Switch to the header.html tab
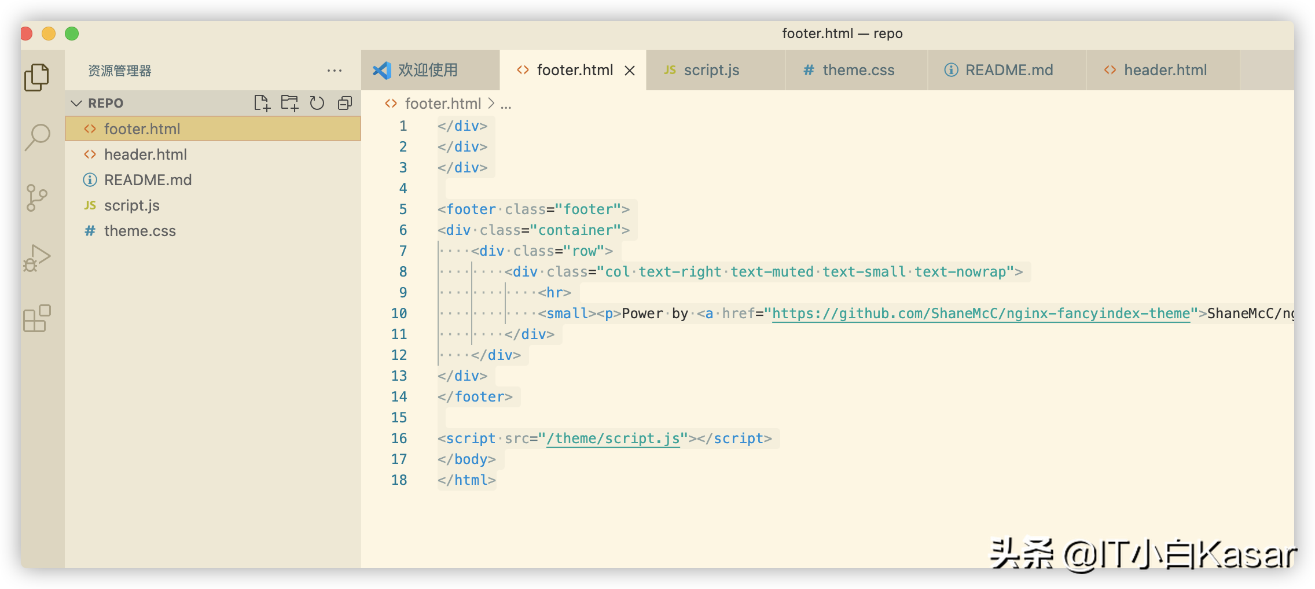This screenshot has height=589, width=1315. tap(1163, 70)
